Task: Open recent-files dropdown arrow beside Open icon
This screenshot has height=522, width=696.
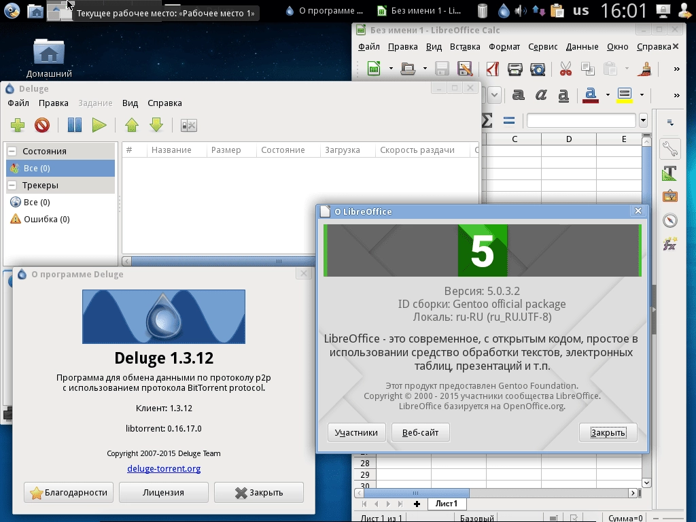Action: pos(425,69)
